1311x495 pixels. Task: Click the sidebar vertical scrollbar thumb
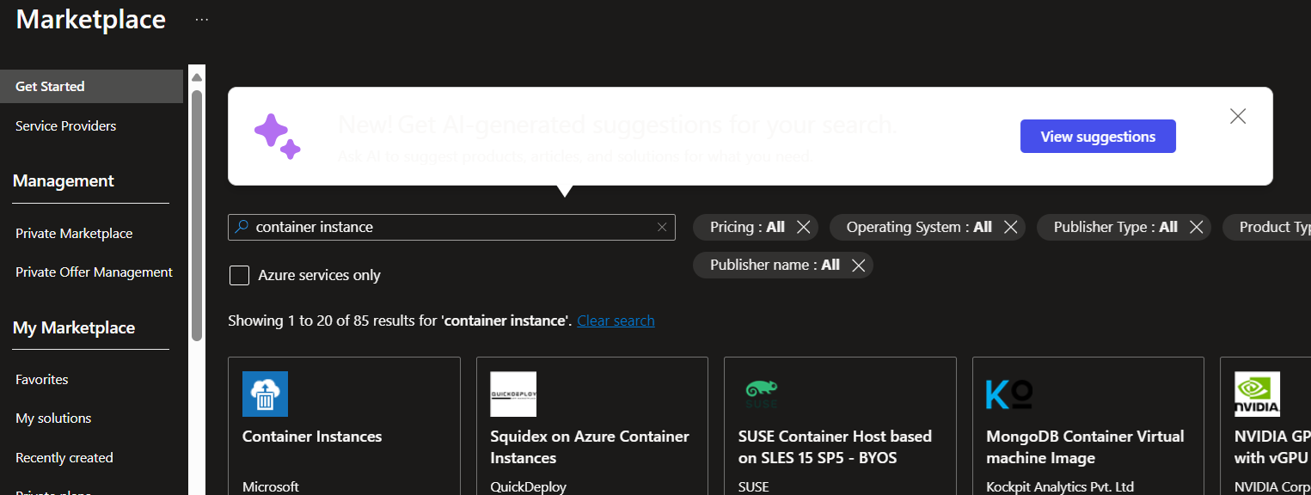point(197,213)
